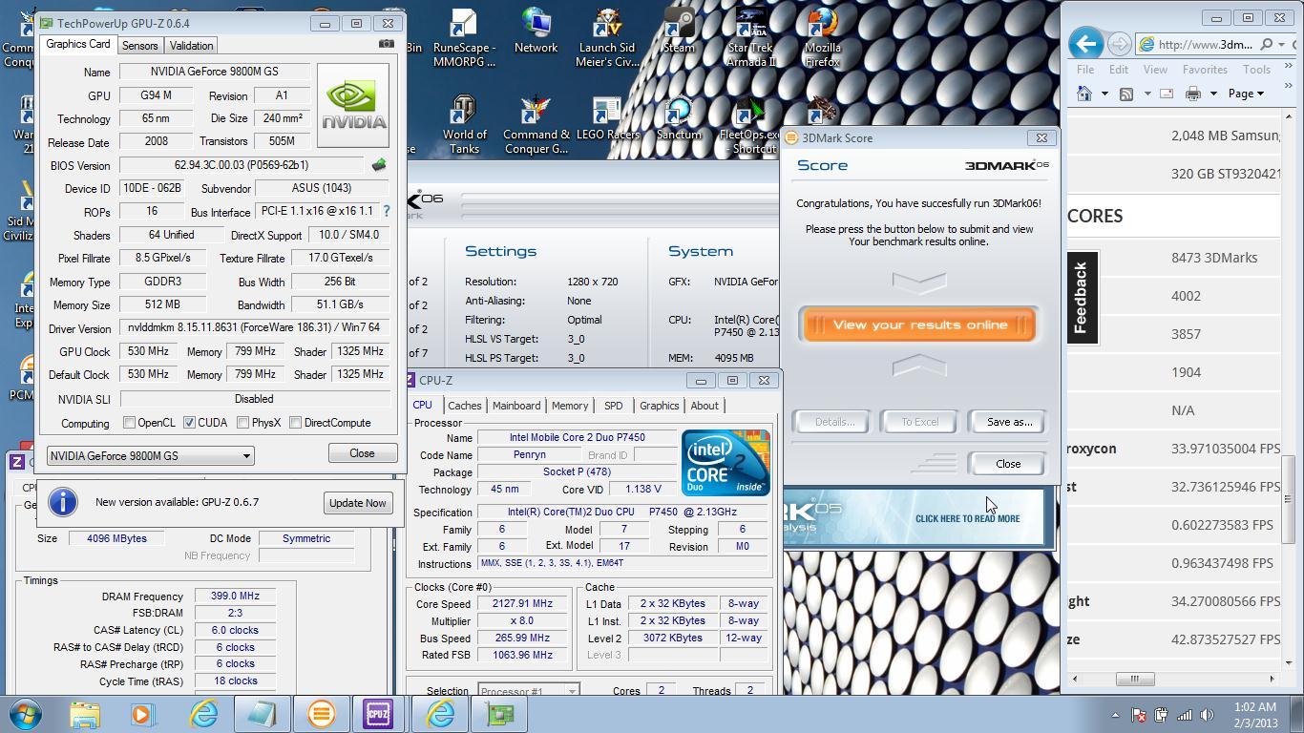
Task: Open the Processor #1 selection dropdown
Action: [x=528, y=691]
